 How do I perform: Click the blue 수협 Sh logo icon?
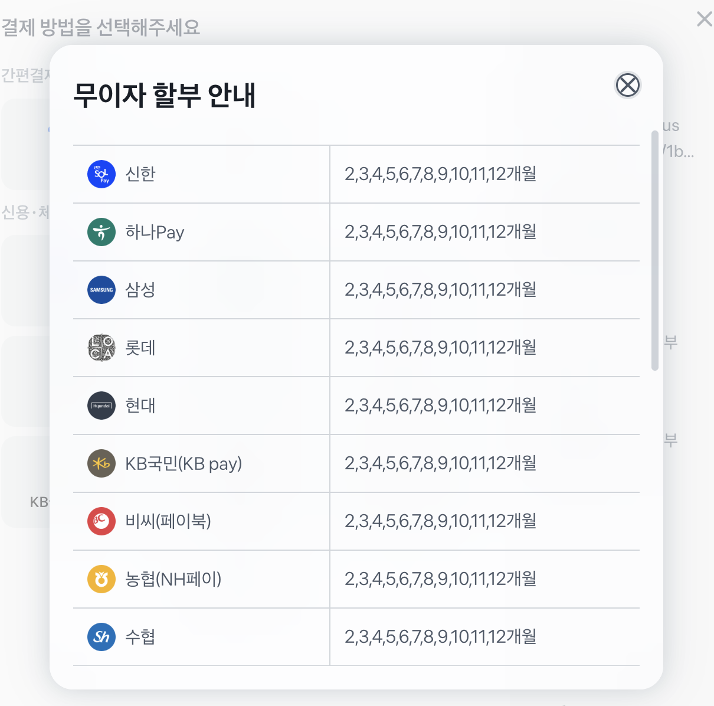101,637
